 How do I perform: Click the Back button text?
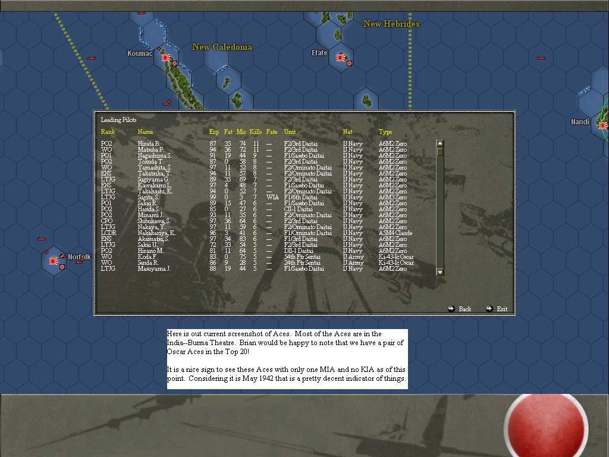(x=464, y=309)
